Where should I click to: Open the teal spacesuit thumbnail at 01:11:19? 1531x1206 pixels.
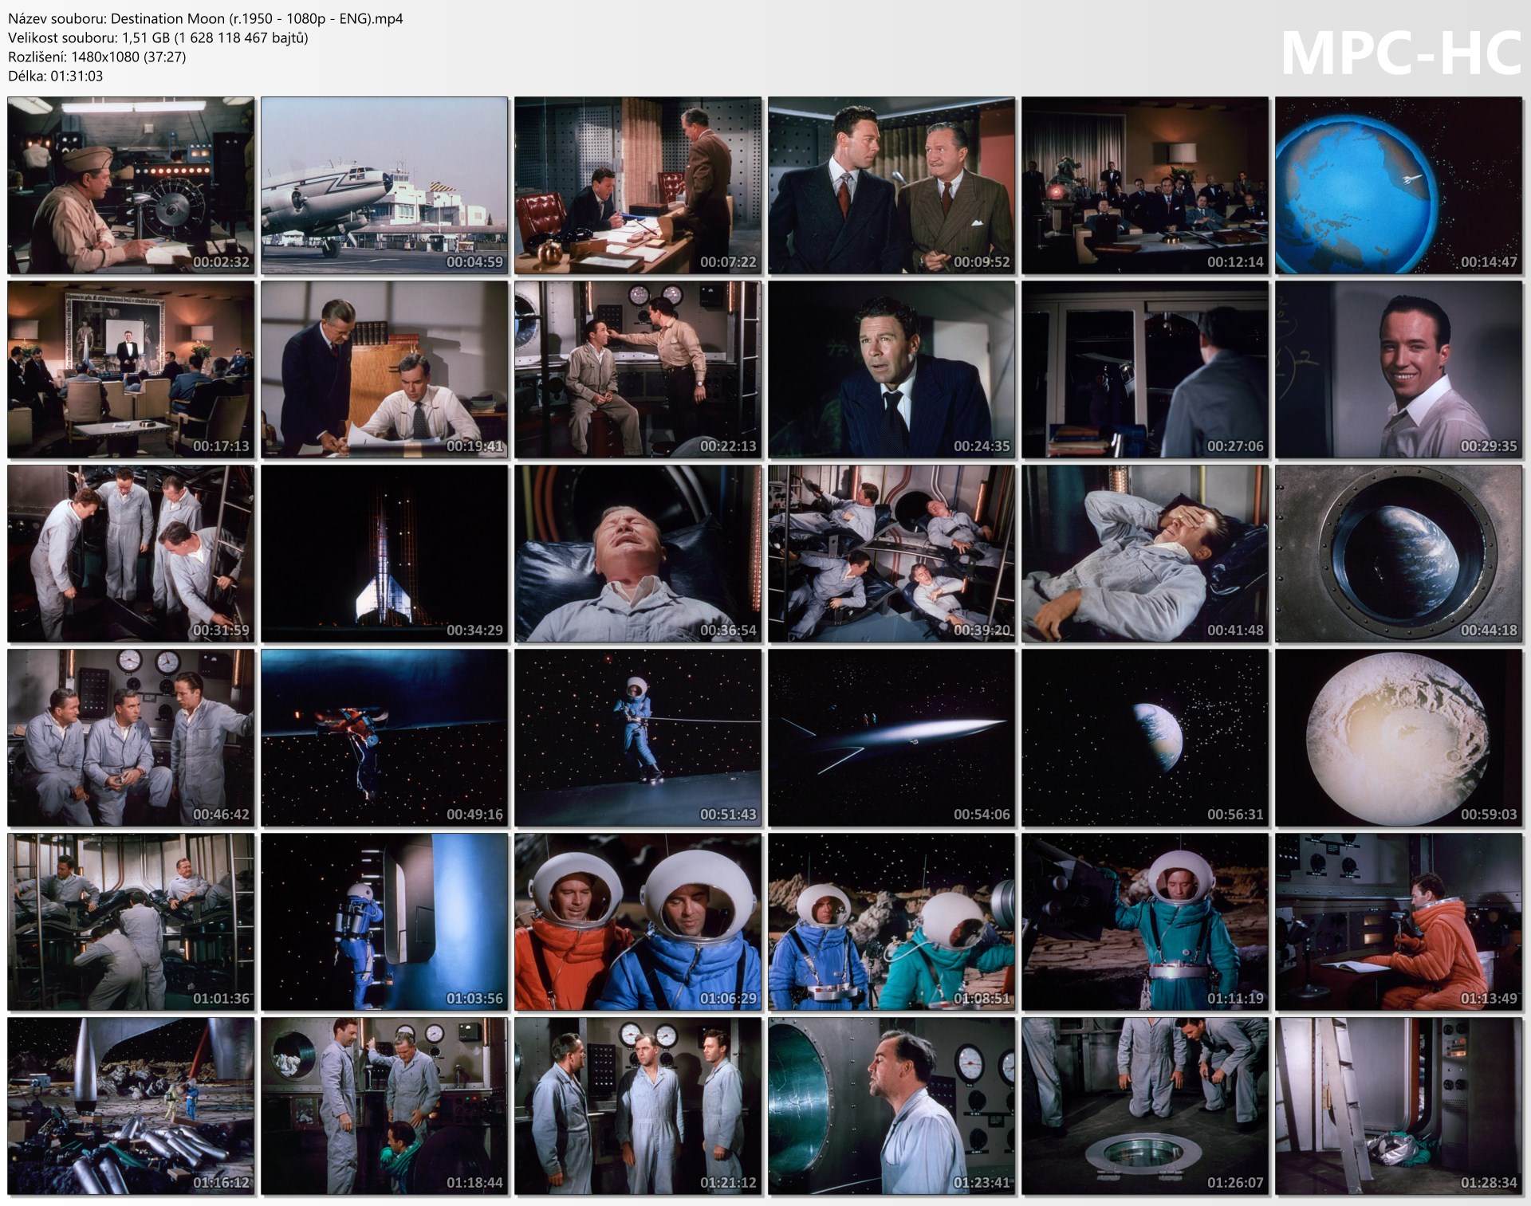[1145, 922]
